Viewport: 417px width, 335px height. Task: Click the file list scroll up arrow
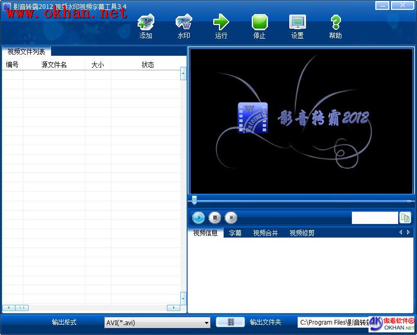pyautogui.click(x=183, y=73)
